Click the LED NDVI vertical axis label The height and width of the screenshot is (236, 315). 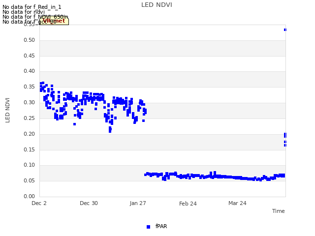(x=7, y=110)
